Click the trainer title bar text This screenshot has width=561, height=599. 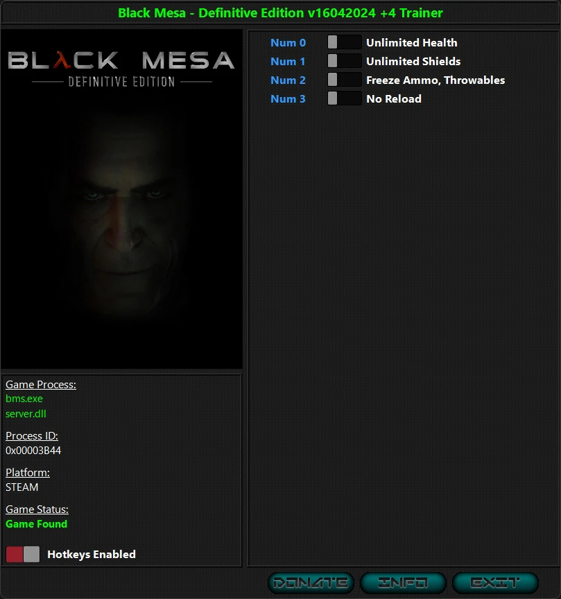point(280,12)
